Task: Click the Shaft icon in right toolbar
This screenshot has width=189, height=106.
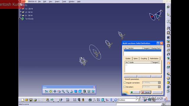Action: 168,37
